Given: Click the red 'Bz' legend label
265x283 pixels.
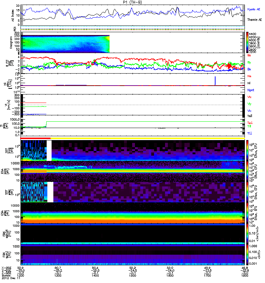Looking at the screenshot, I should tap(249, 55).
